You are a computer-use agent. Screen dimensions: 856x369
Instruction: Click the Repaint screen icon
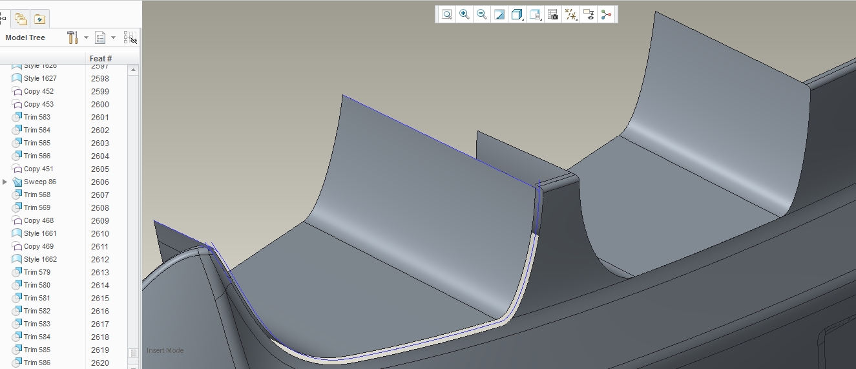tap(499, 14)
